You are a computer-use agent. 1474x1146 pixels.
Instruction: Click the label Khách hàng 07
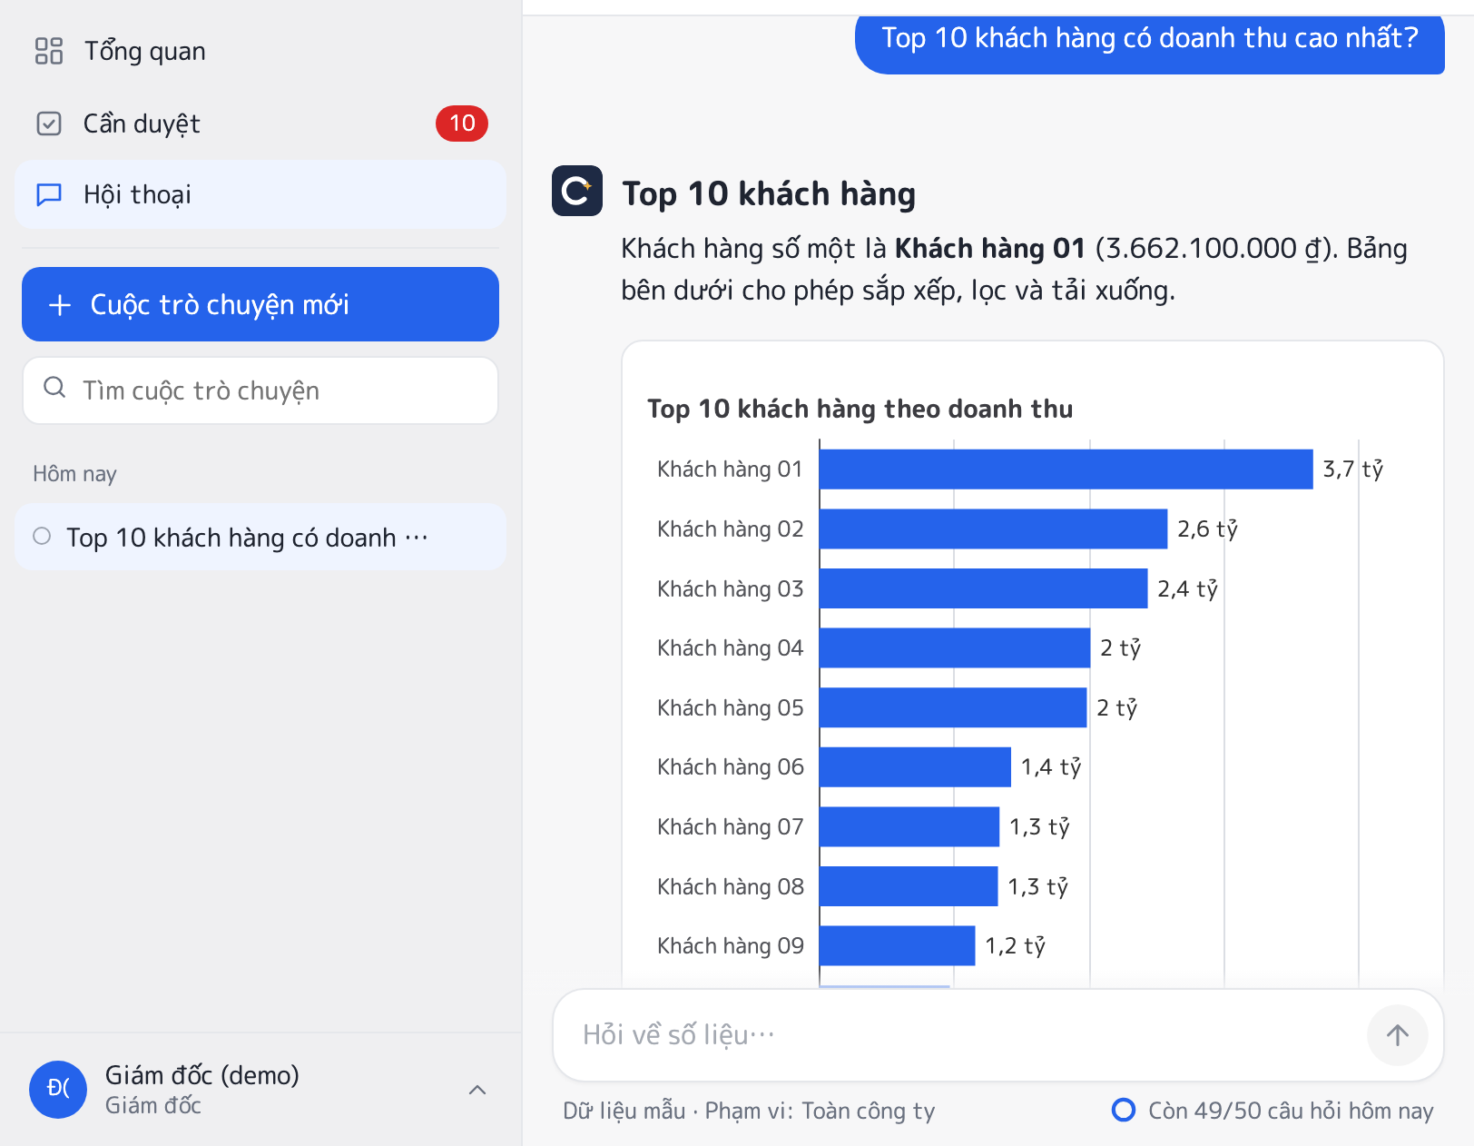(731, 827)
